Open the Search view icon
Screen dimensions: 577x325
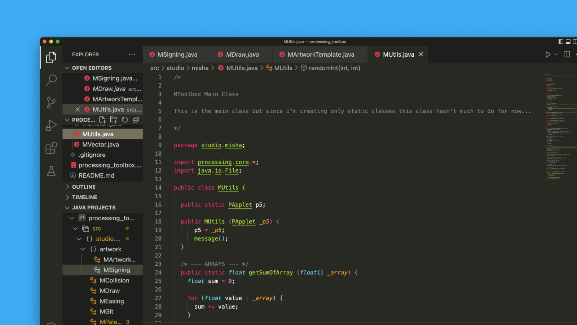tap(51, 80)
